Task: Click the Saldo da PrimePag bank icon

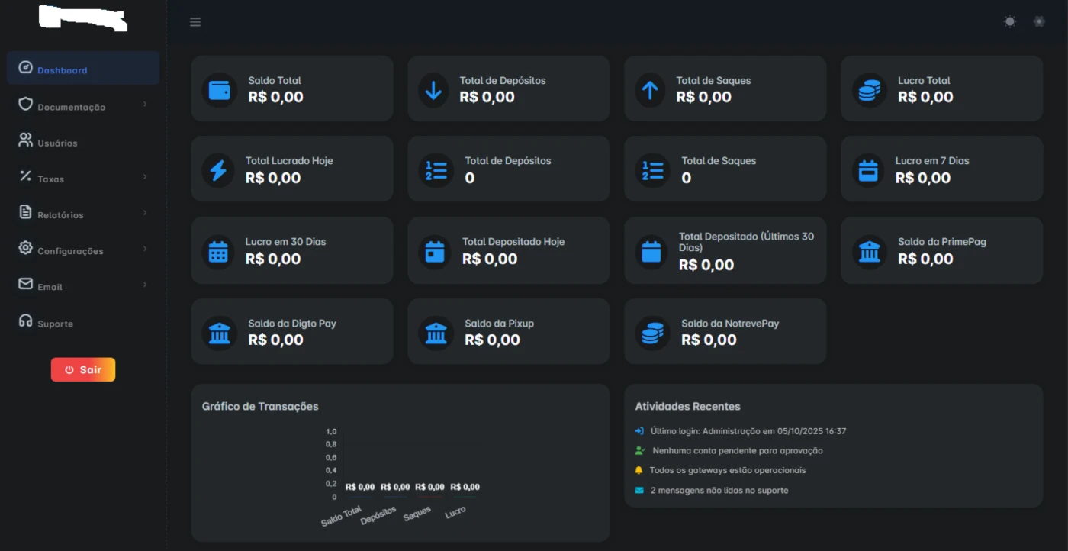Action: coord(869,251)
